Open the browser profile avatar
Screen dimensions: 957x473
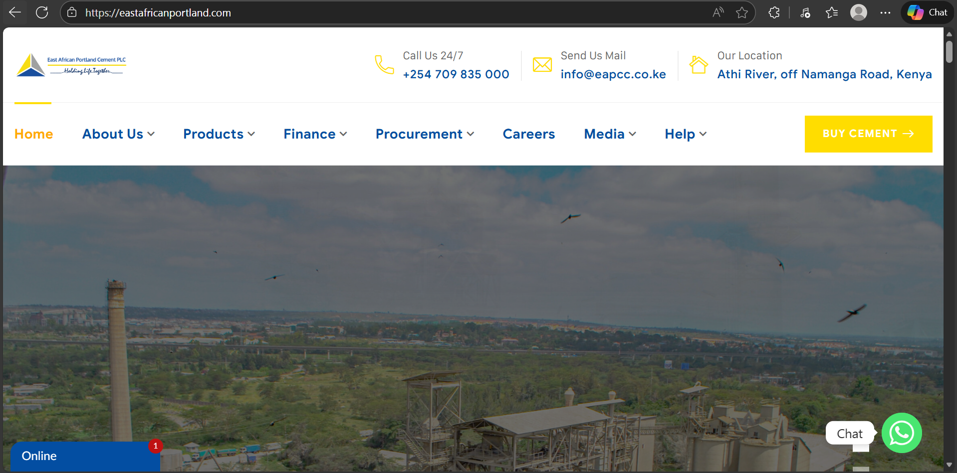click(858, 12)
